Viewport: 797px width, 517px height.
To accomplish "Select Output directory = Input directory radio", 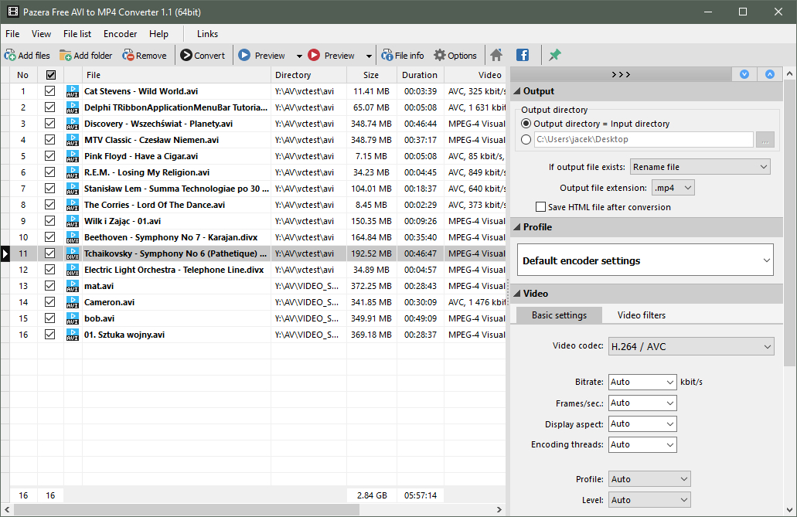I will (526, 124).
